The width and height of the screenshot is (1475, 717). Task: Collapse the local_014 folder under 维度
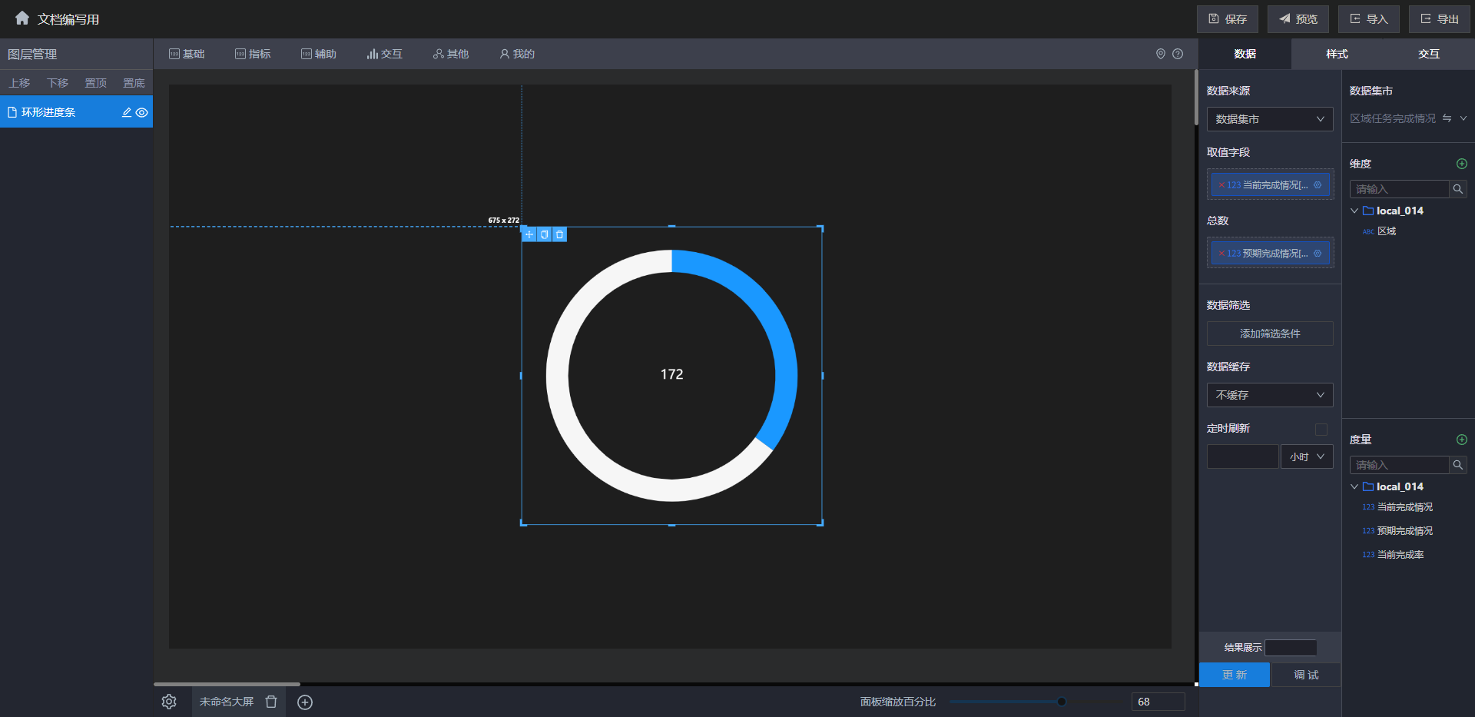point(1354,211)
